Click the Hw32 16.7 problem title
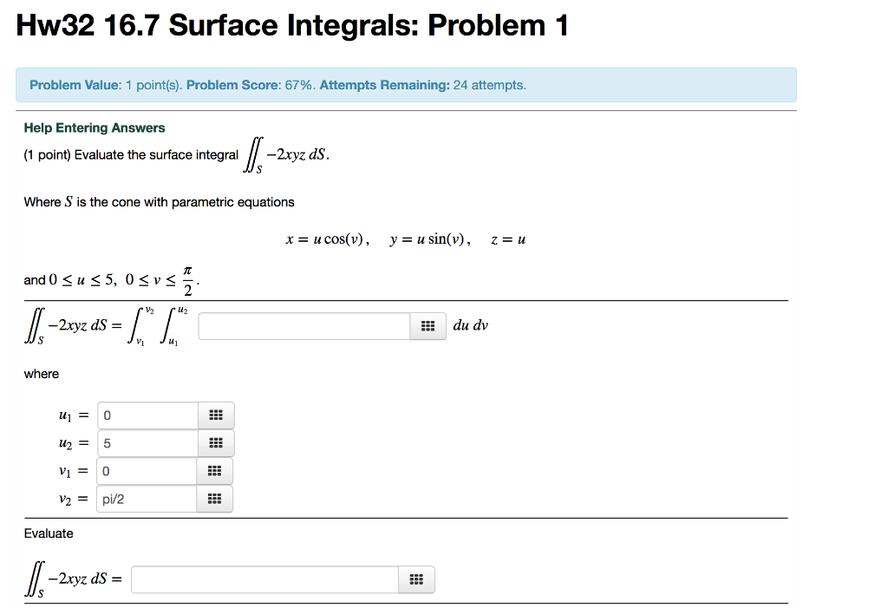The width and height of the screenshot is (888, 608). pos(291,25)
